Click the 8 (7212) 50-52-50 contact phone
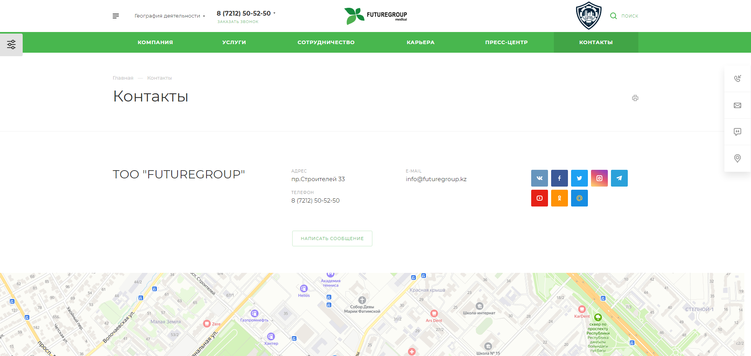The width and height of the screenshot is (751, 356). (x=315, y=201)
